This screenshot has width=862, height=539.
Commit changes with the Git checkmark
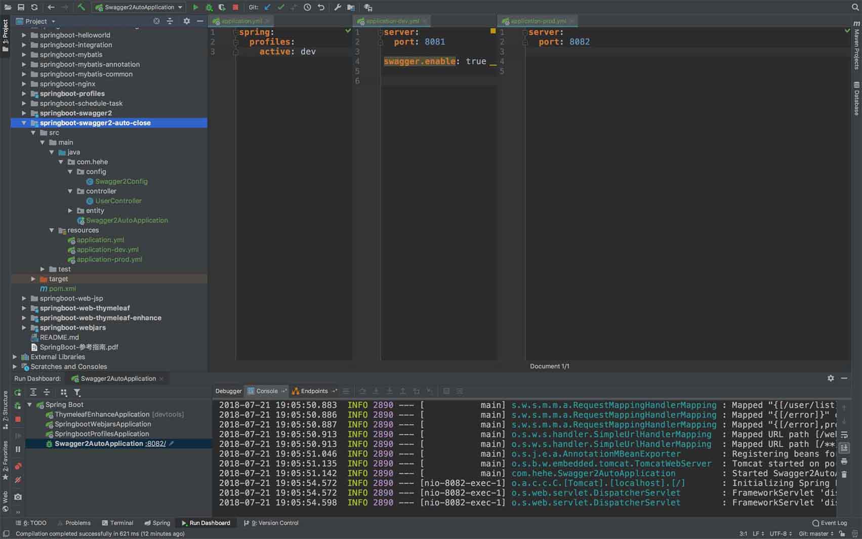281,7
